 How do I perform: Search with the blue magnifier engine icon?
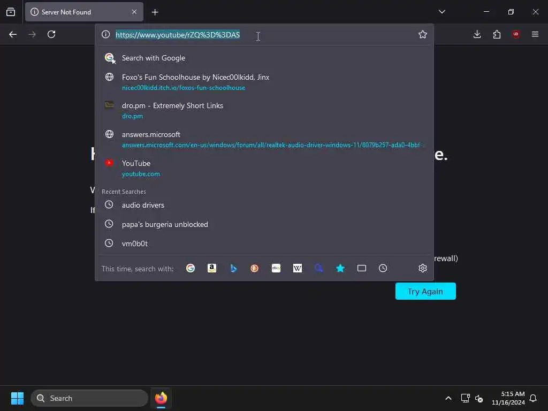pyautogui.click(x=319, y=269)
